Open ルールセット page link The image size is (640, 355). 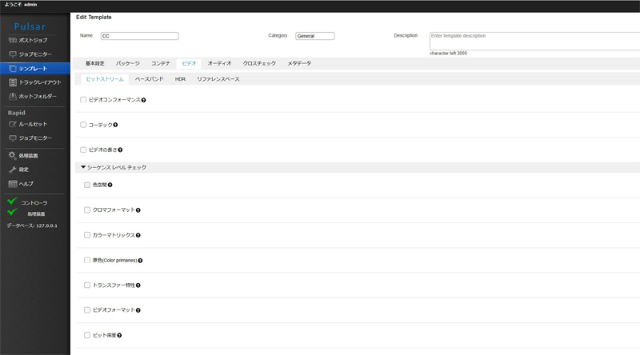(x=33, y=124)
